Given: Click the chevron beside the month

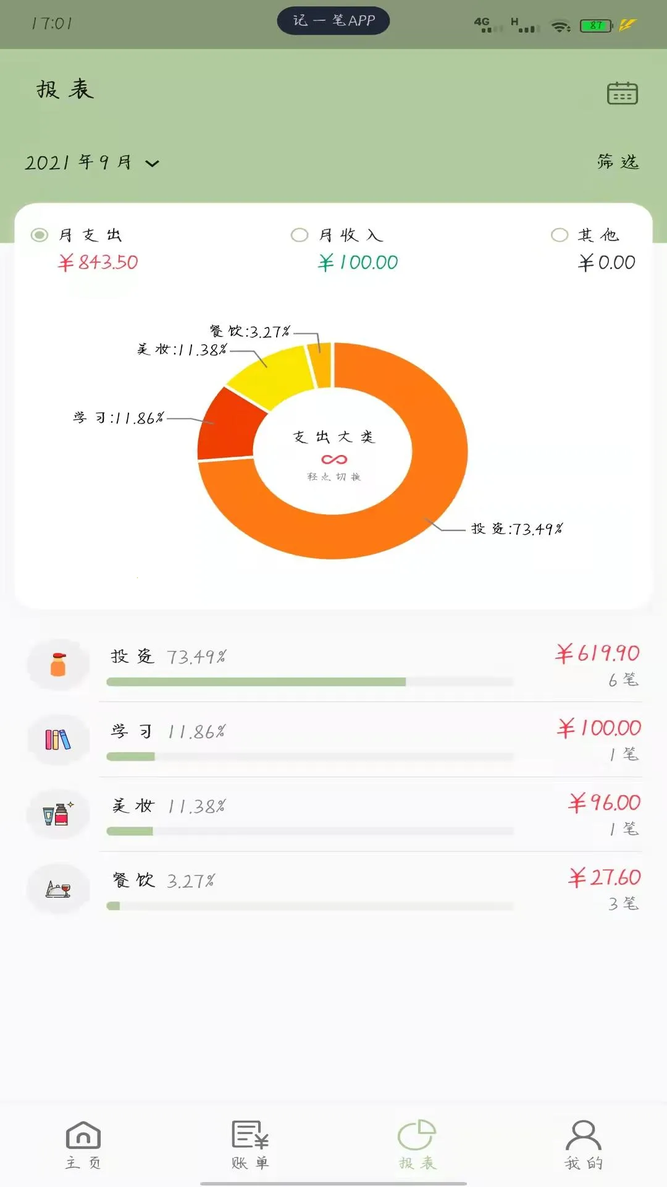Looking at the screenshot, I should (152, 163).
